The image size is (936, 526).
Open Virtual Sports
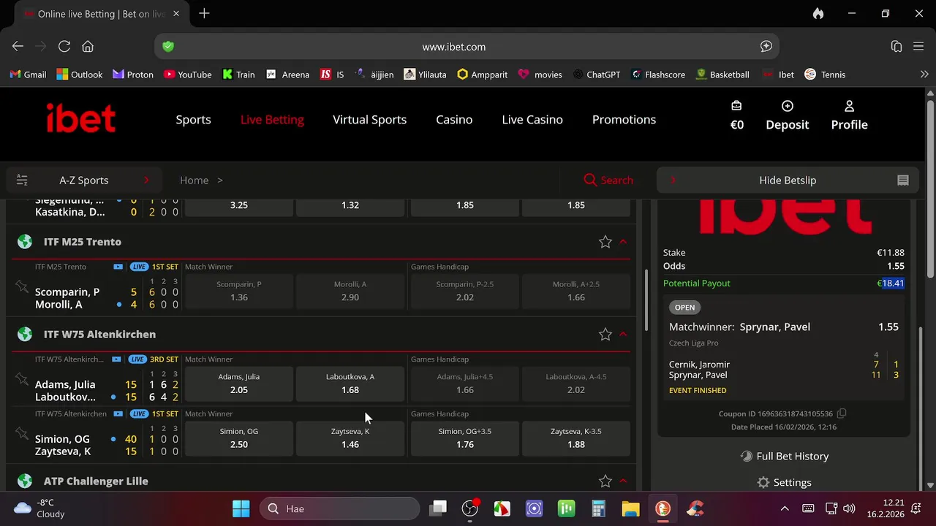[369, 120]
